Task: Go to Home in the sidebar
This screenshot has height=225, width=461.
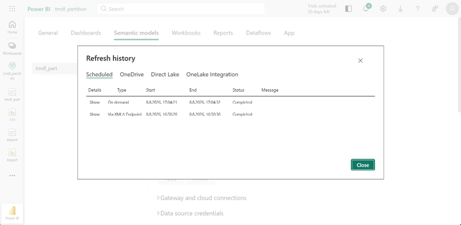Action: pyautogui.click(x=12, y=27)
